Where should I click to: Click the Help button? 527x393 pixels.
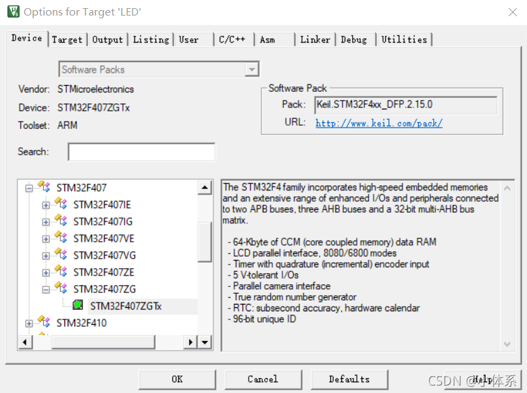[x=482, y=379]
